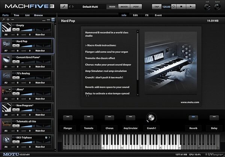Open preset arrows for Telematic-all-lite part

(x=14, y=121)
